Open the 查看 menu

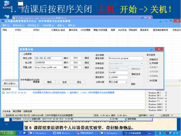(x=61, y=25)
